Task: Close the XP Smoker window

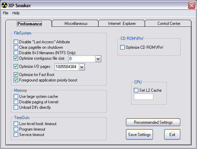Action: [x=192, y=5]
